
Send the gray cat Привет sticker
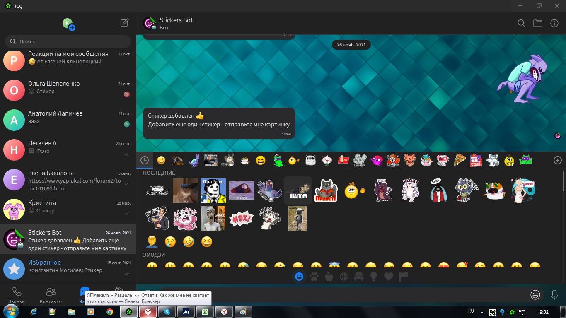[x=326, y=190]
